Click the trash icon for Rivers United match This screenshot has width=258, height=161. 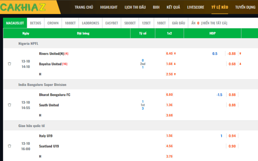coord(9,64)
